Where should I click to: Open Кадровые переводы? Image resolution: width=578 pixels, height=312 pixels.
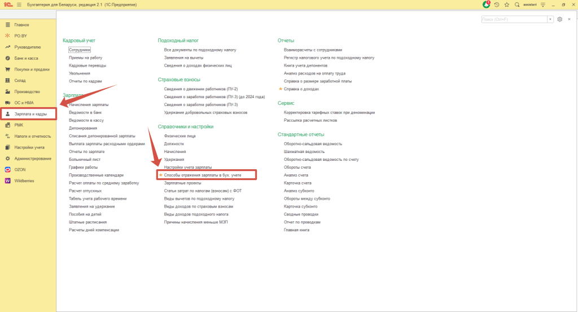pyautogui.click(x=87, y=65)
